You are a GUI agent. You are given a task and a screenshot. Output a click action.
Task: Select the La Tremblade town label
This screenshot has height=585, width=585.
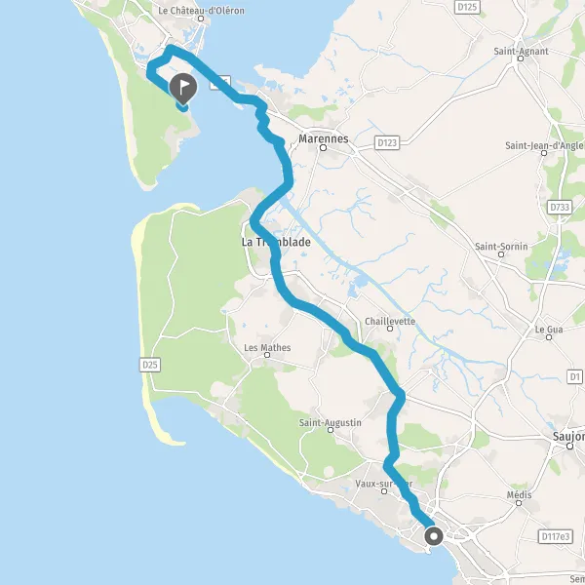pyautogui.click(x=276, y=242)
